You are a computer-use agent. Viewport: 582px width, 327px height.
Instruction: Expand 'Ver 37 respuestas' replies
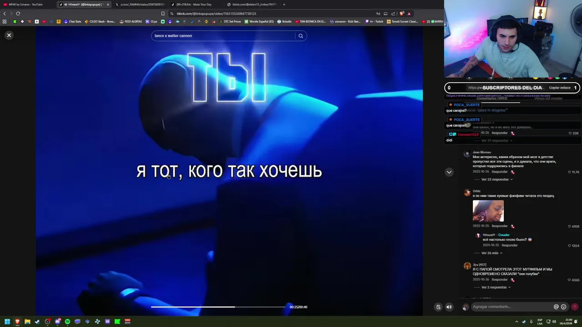(496, 141)
